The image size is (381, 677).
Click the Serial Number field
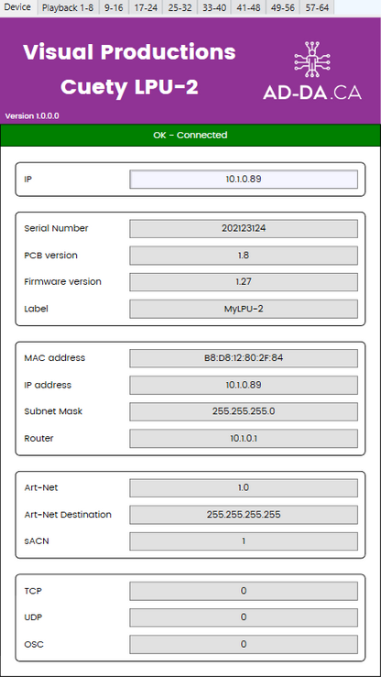tap(244, 228)
